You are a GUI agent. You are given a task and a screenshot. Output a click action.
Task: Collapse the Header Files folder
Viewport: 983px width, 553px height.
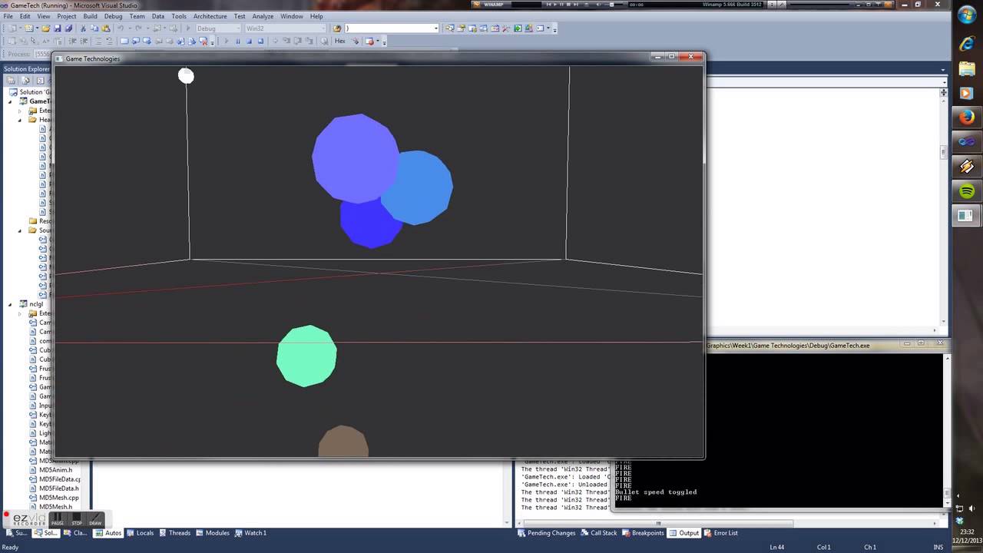click(20, 120)
